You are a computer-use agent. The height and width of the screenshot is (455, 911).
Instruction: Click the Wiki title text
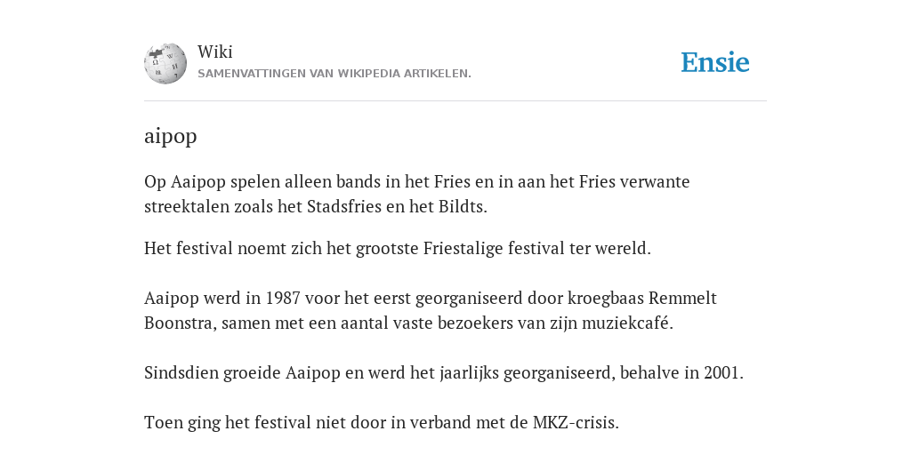215,52
